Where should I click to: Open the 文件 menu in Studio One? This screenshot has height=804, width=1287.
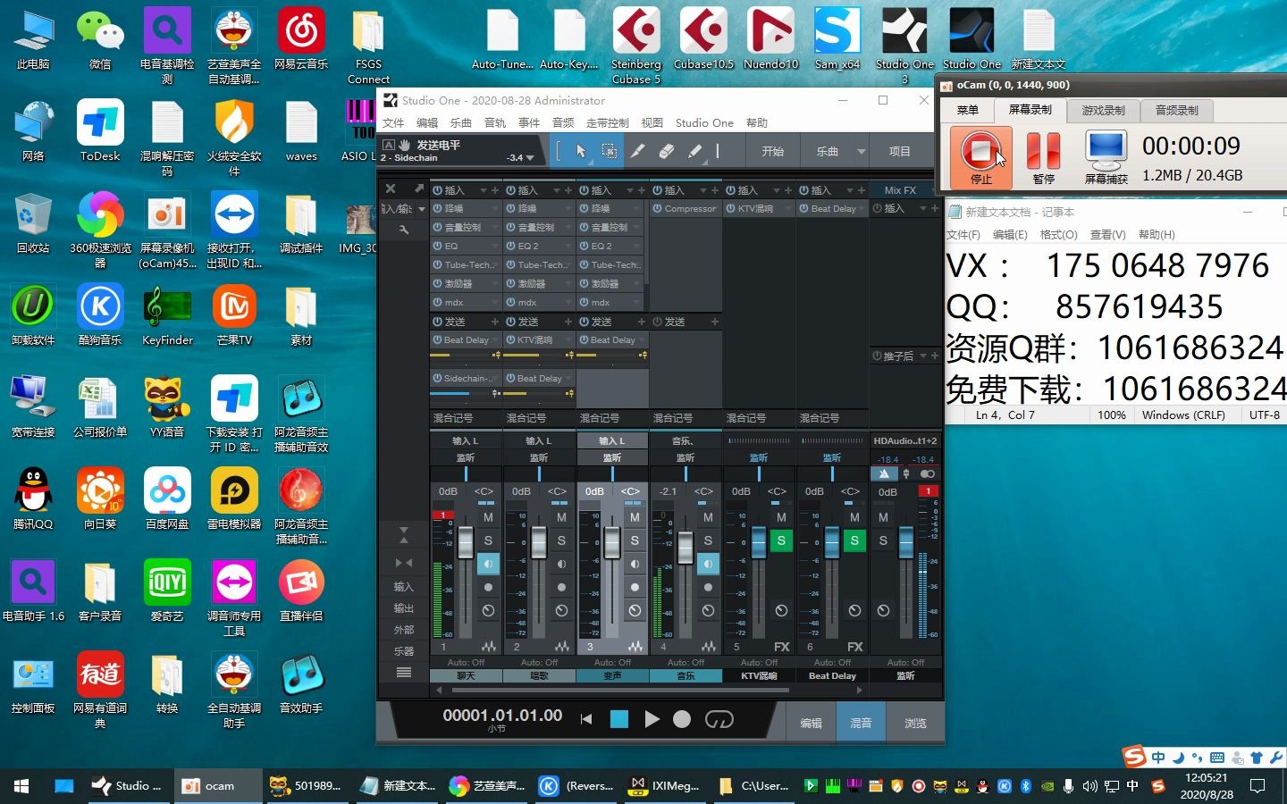pyautogui.click(x=393, y=123)
